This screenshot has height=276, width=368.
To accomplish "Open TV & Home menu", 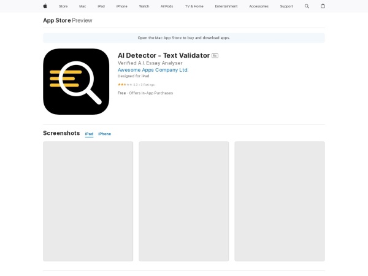I will 194,6.
